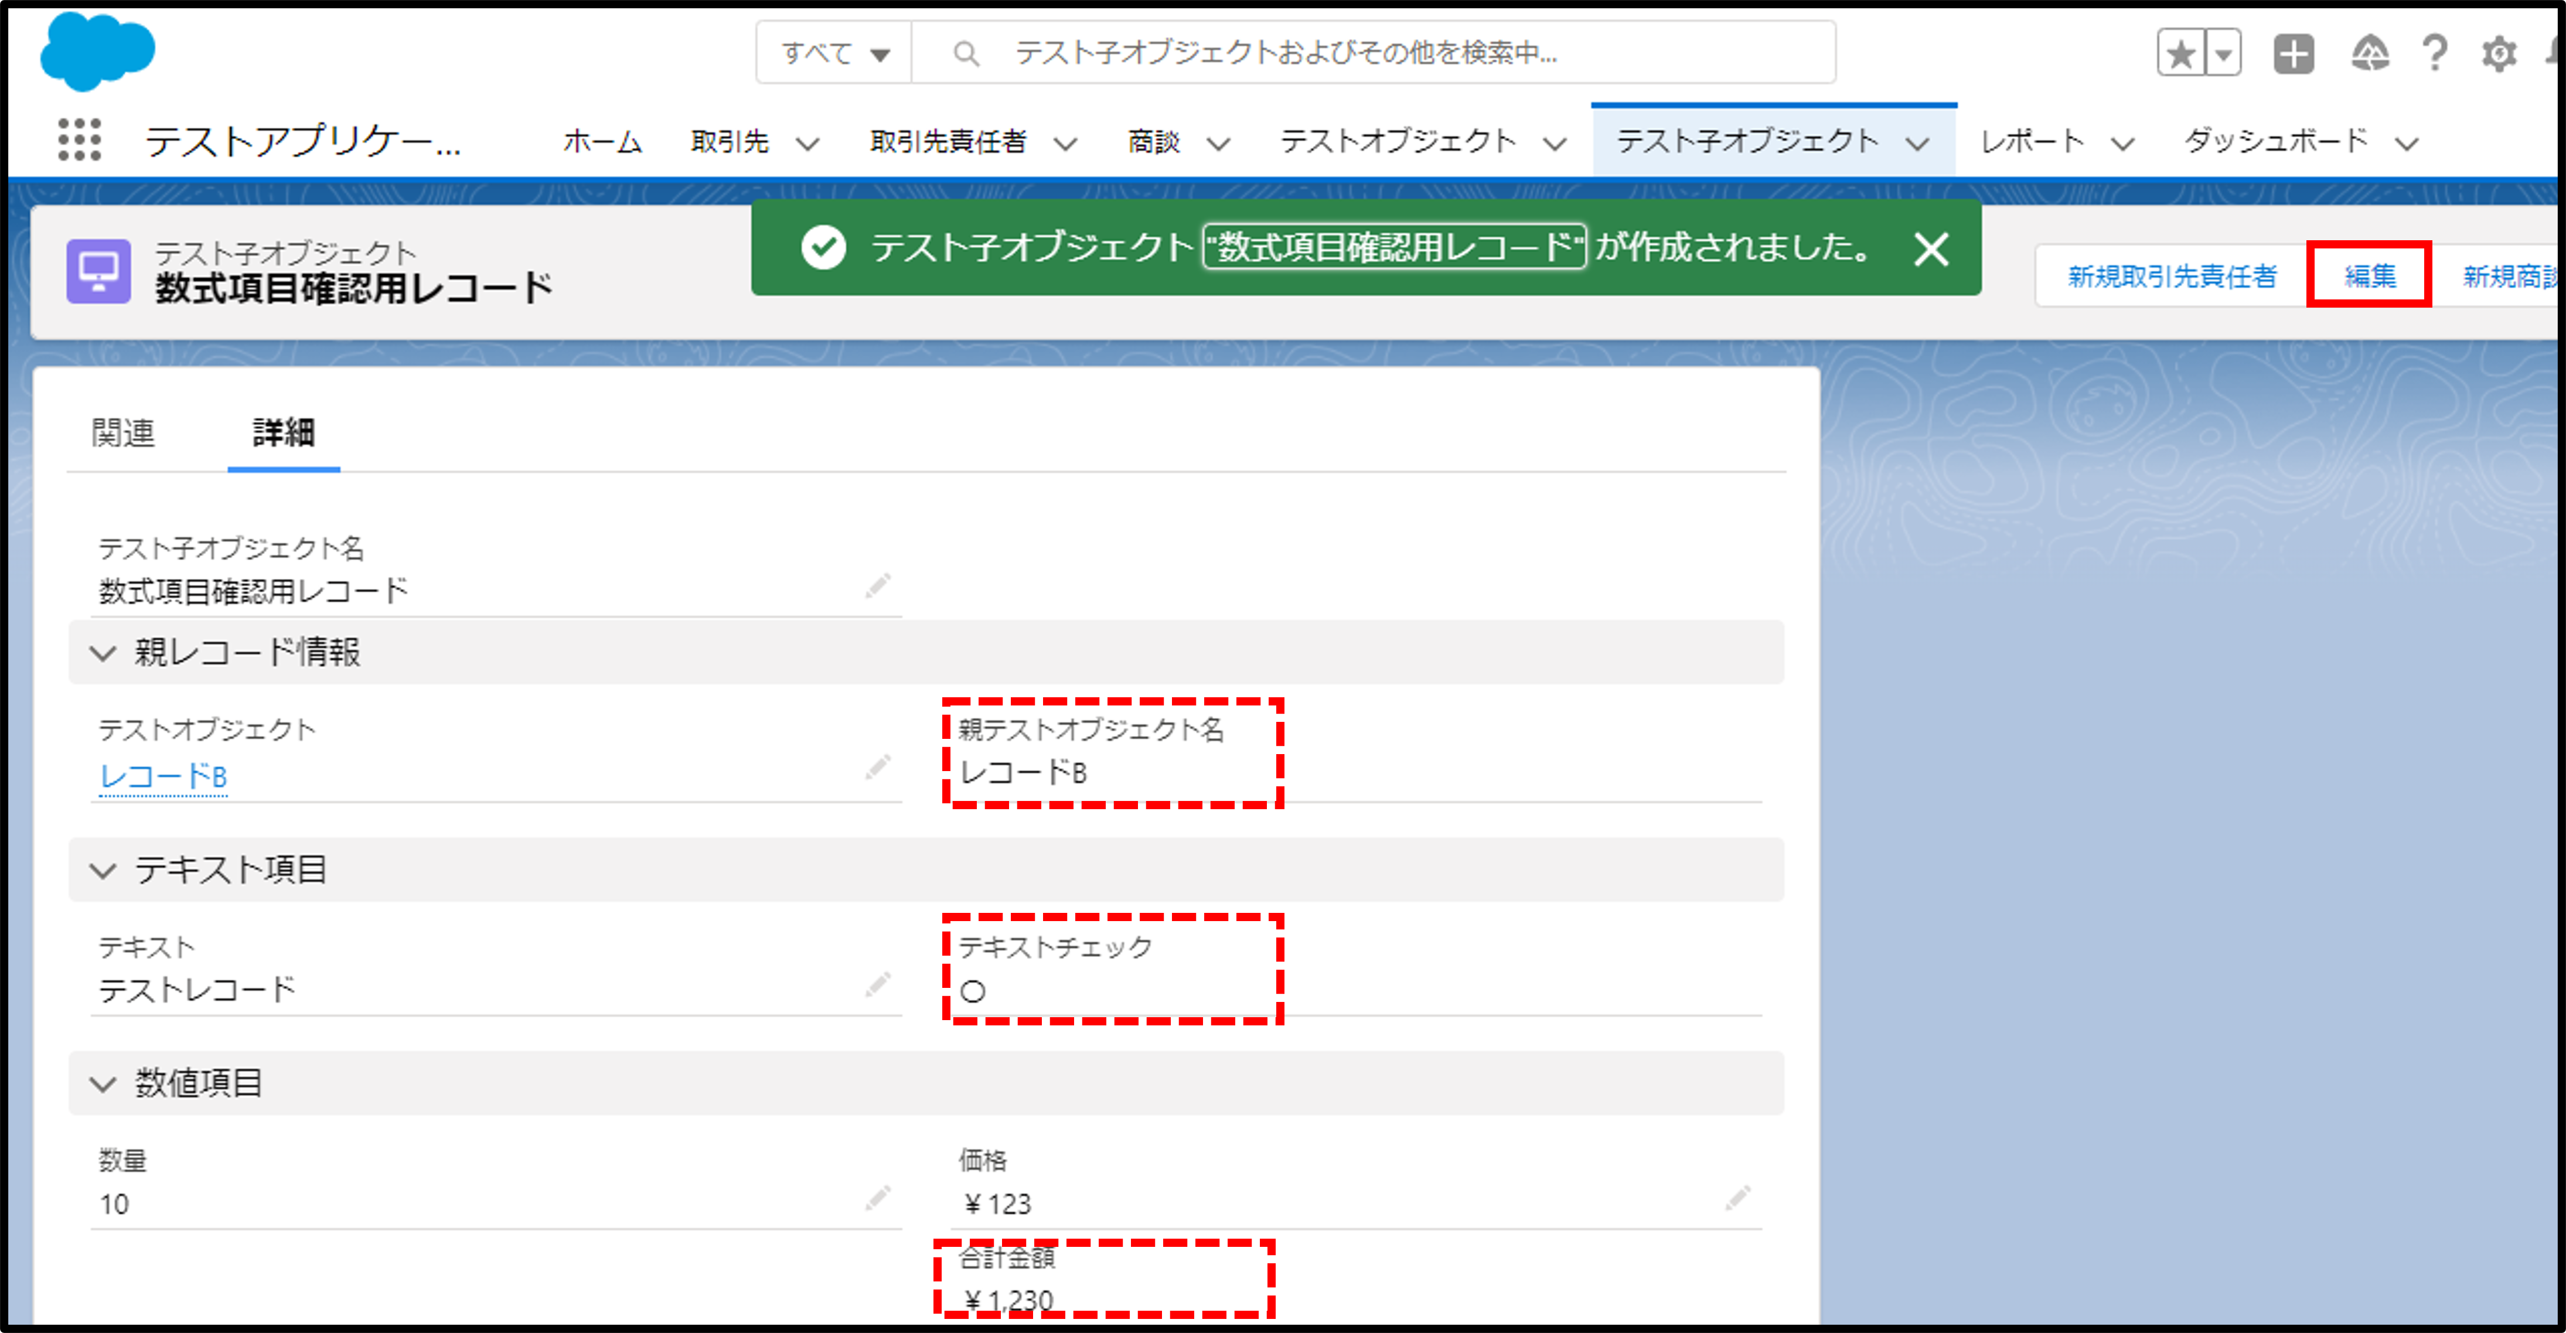
Task: Open the setup gear icon
Action: [2498, 53]
